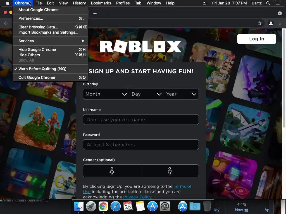Click the Log In button
The image size is (286, 214).
tap(256, 39)
